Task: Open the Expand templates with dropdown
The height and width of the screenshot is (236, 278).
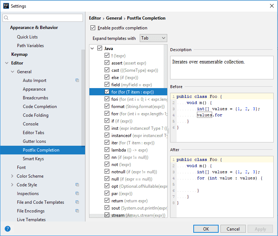Action: pyautogui.click(x=153, y=38)
